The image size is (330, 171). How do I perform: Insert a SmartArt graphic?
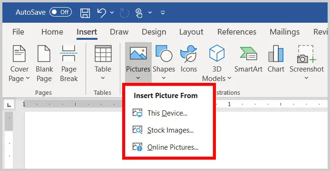coord(248,59)
